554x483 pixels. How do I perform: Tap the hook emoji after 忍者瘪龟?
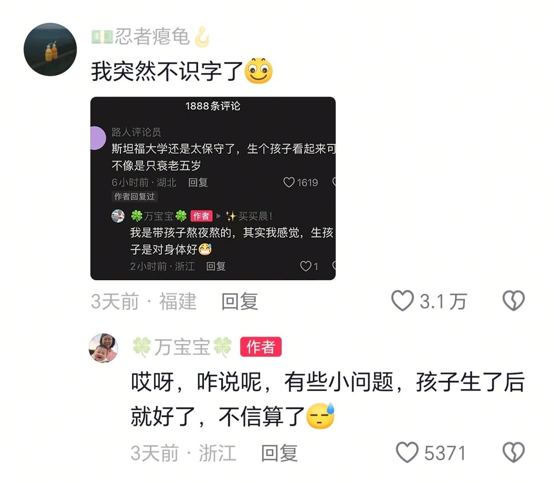(202, 37)
